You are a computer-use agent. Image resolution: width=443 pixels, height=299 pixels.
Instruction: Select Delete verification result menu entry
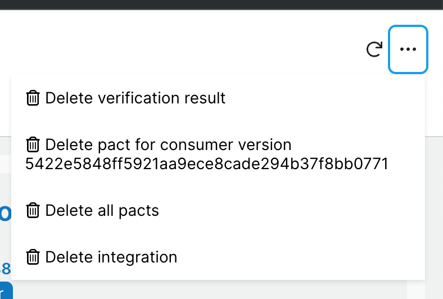click(x=135, y=98)
